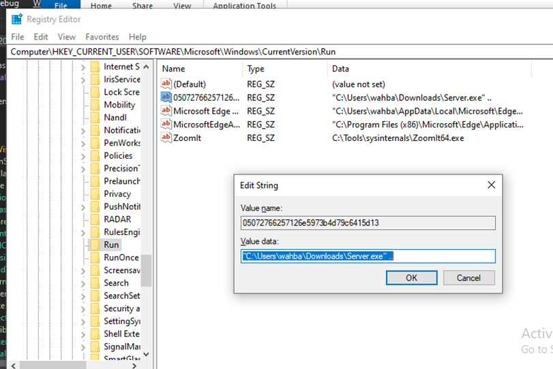The height and width of the screenshot is (369, 553).
Task: Click the IrisService folder icon
Action: (x=95, y=79)
